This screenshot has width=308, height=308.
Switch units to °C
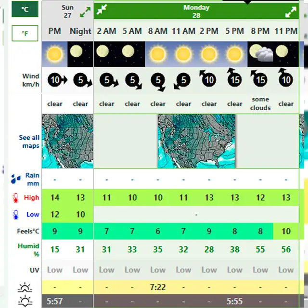tap(25, 9)
